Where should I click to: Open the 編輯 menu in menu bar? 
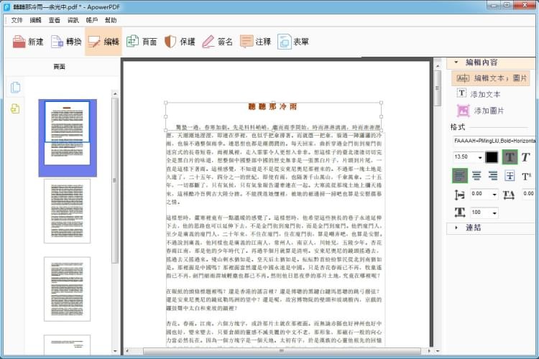(35, 20)
